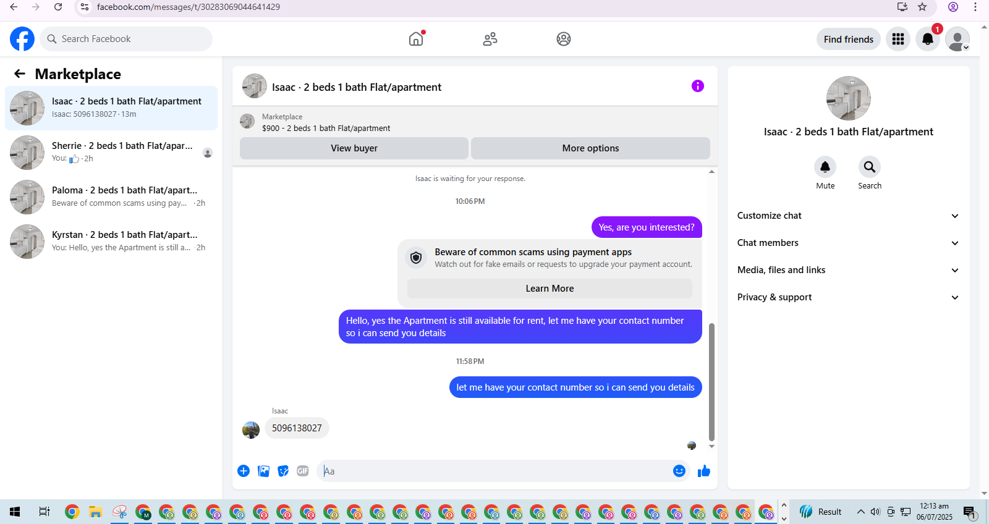Mute this chat with the bell icon

(x=825, y=167)
